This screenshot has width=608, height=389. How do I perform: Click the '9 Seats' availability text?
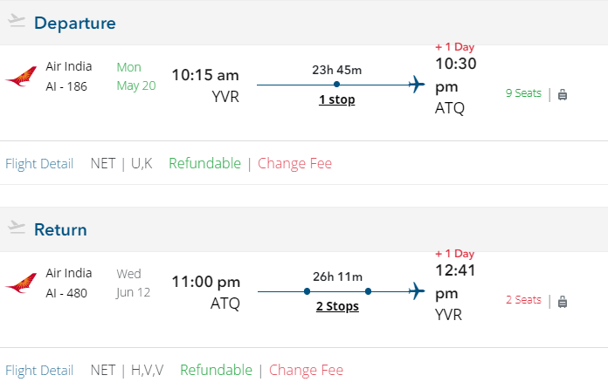[523, 93]
